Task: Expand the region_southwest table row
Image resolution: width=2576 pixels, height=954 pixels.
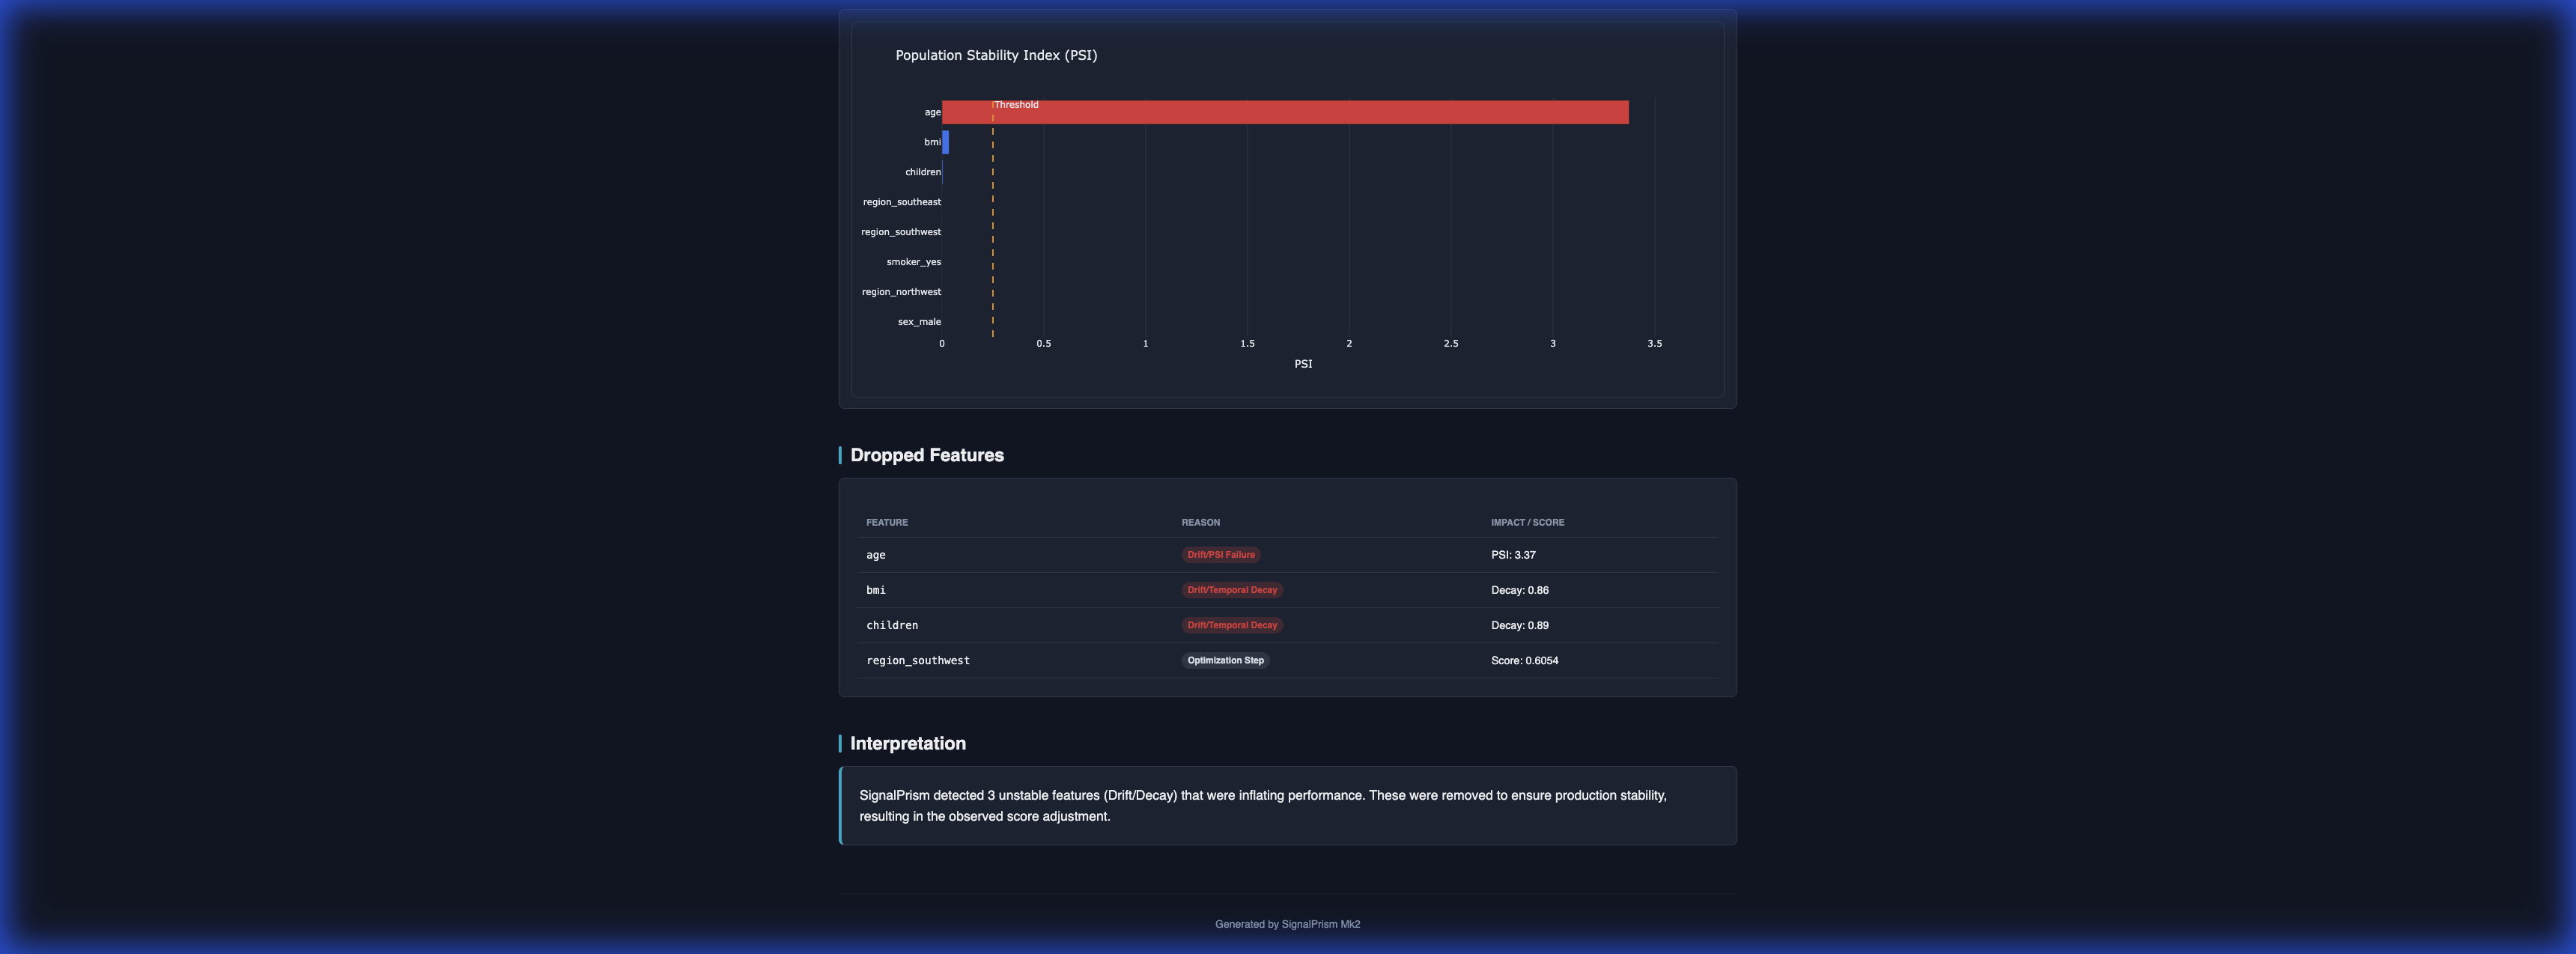Action: pyautogui.click(x=917, y=660)
